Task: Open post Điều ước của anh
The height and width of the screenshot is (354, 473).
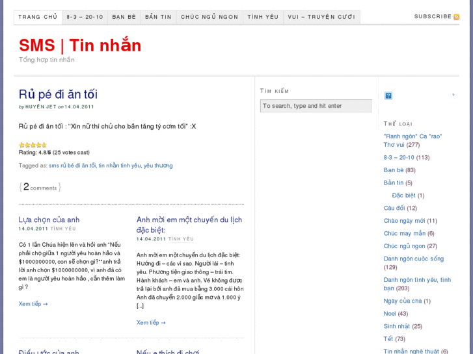Action: click(49, 351)
